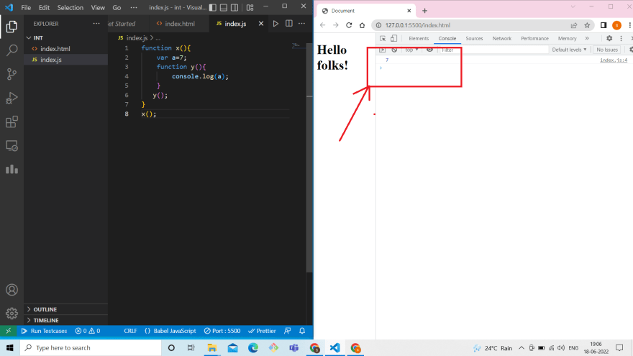
Task: Share this page icon in address bar
Action: (x=574, y=25)
